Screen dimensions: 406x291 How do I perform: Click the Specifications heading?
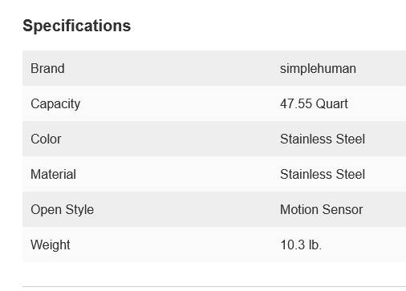point(77,26)
